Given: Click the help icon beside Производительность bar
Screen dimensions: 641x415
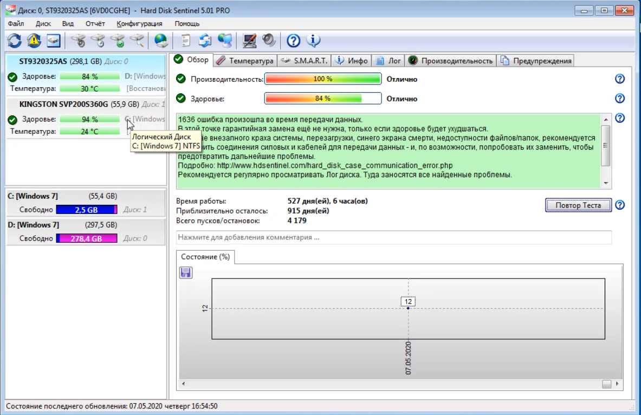Looking at the screenshot, I should 620,79.
